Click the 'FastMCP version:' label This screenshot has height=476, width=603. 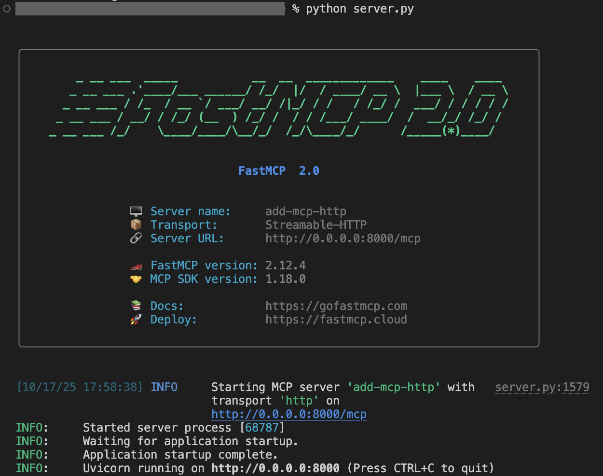[x=204, y=266]
